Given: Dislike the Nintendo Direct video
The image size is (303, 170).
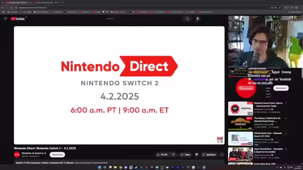Looking at the screenshot, I should click(173, 154).
